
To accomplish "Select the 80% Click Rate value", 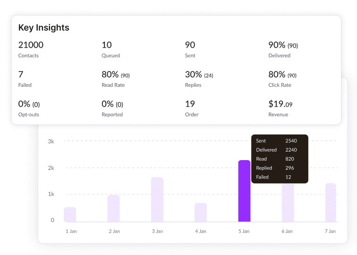I will pyautogui.click(x=282, y=75).
